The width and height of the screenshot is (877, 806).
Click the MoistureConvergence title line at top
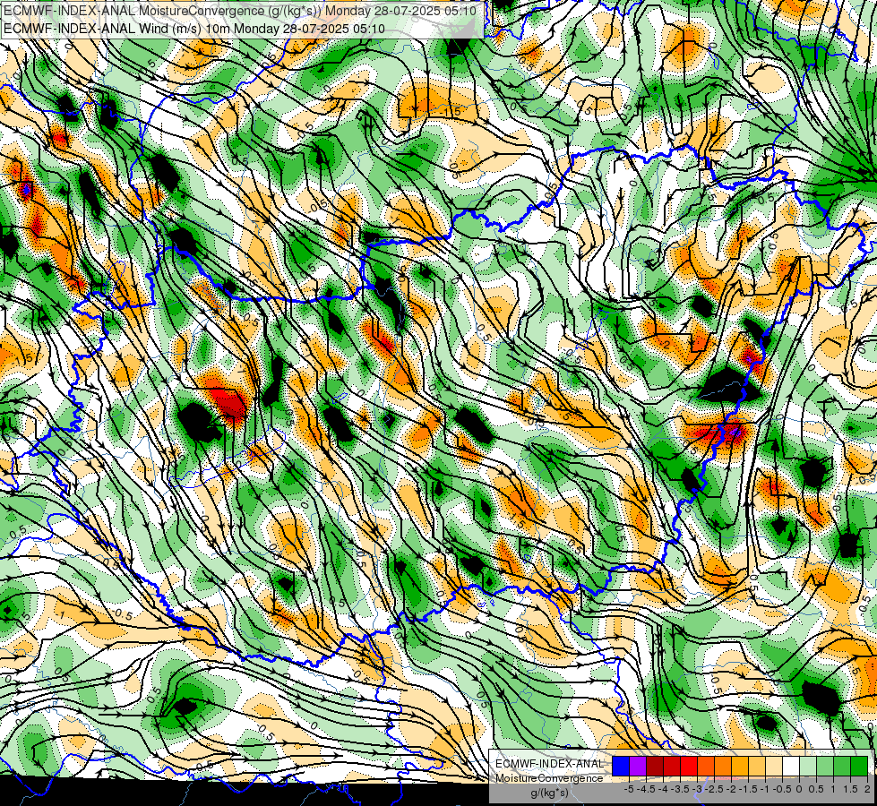pos(240,11)
